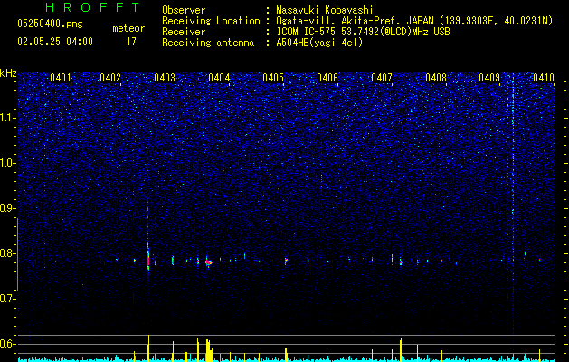Click the 0409 time marker

click(x=489, y=78)
